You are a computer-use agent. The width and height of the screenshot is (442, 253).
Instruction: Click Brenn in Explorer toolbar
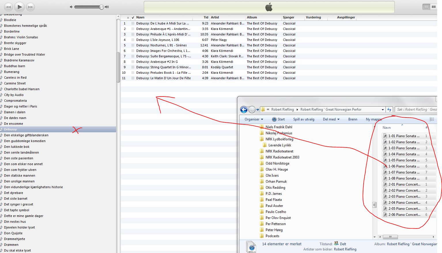click(353, 119)
